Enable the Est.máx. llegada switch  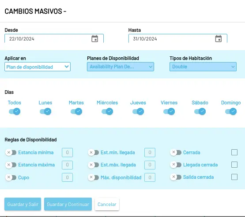click(93, 165)
